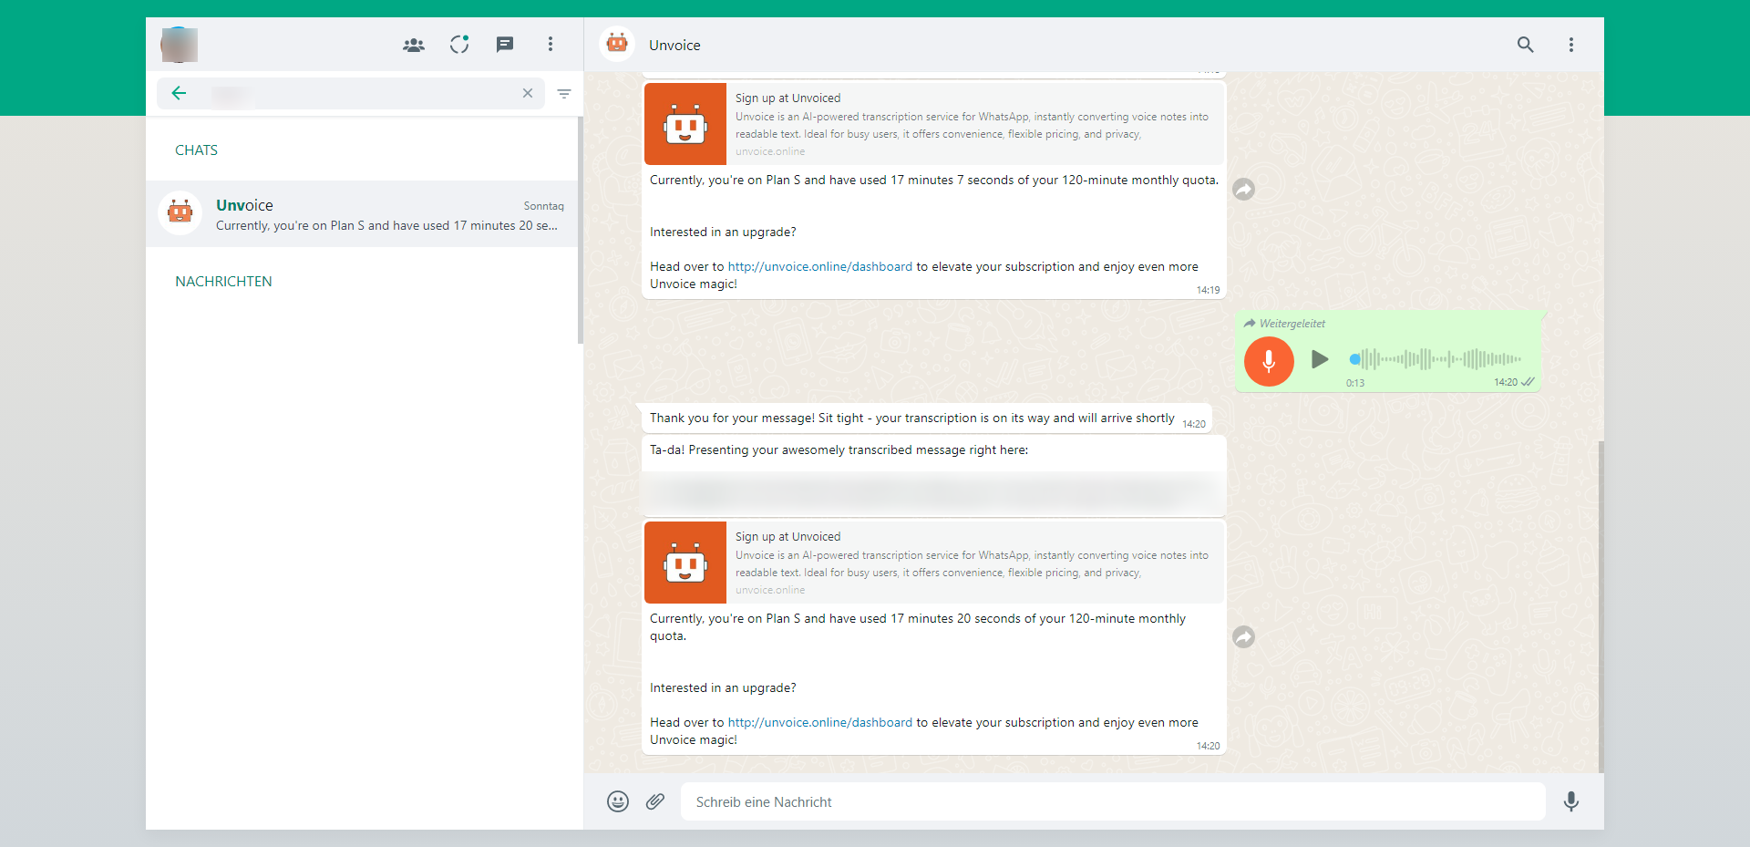Viewport: 1750px width, 847px height.
Task: Click the lower Unvoice robot preview thumbnail
Action: 685,563
